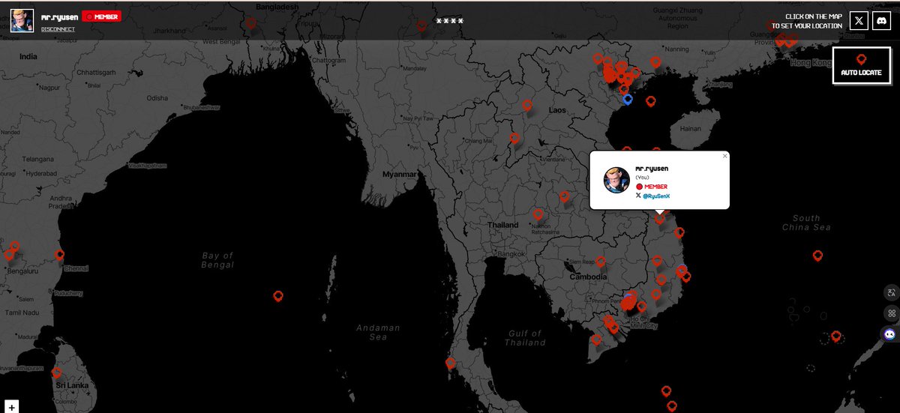
Task: Click the "Myanmar" map label
Action: click(399, 174)
